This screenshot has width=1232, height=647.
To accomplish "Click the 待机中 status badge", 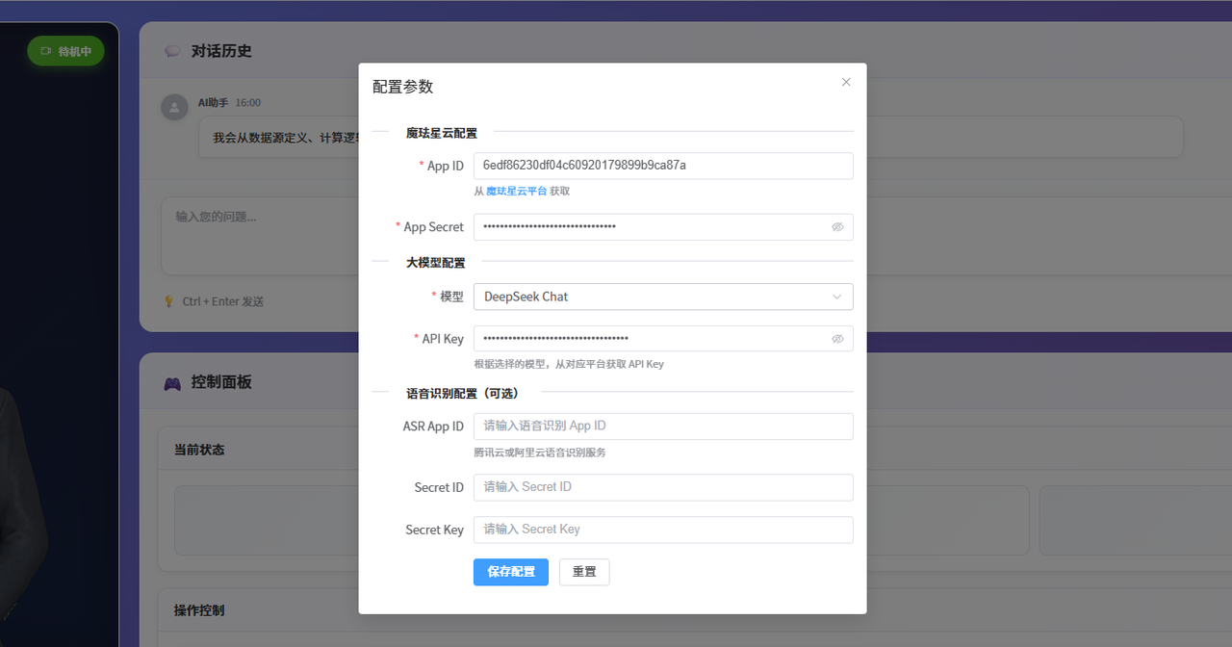I will point(65,51).
